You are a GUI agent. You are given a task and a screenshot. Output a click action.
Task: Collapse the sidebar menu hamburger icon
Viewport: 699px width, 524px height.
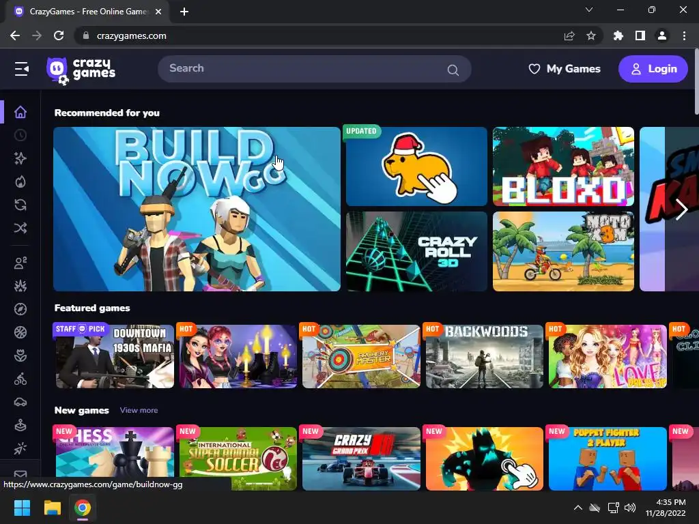point(21,69)
